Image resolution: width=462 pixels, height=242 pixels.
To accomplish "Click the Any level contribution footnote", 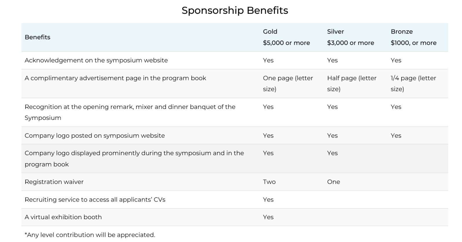I will pyautogui.click(x=90, y=235).
